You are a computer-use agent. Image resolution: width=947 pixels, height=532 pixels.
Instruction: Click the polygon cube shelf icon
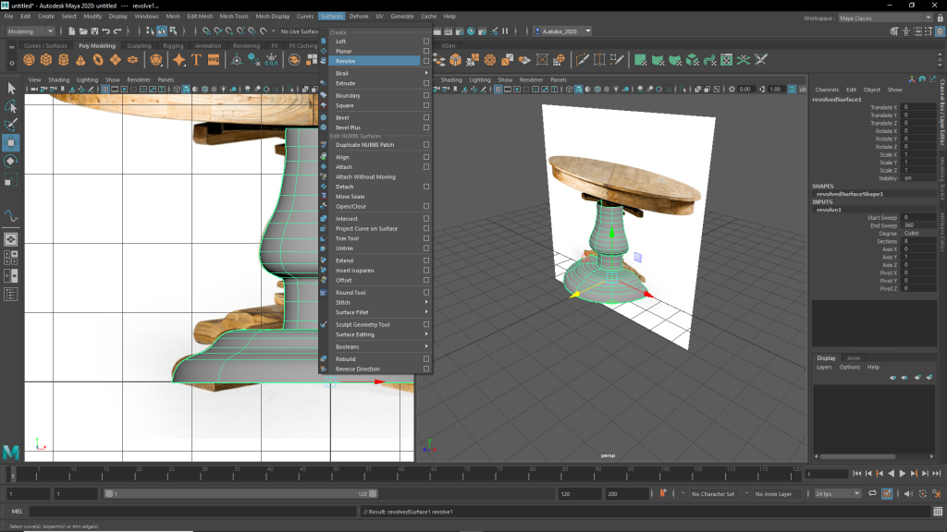coord(46,60)
